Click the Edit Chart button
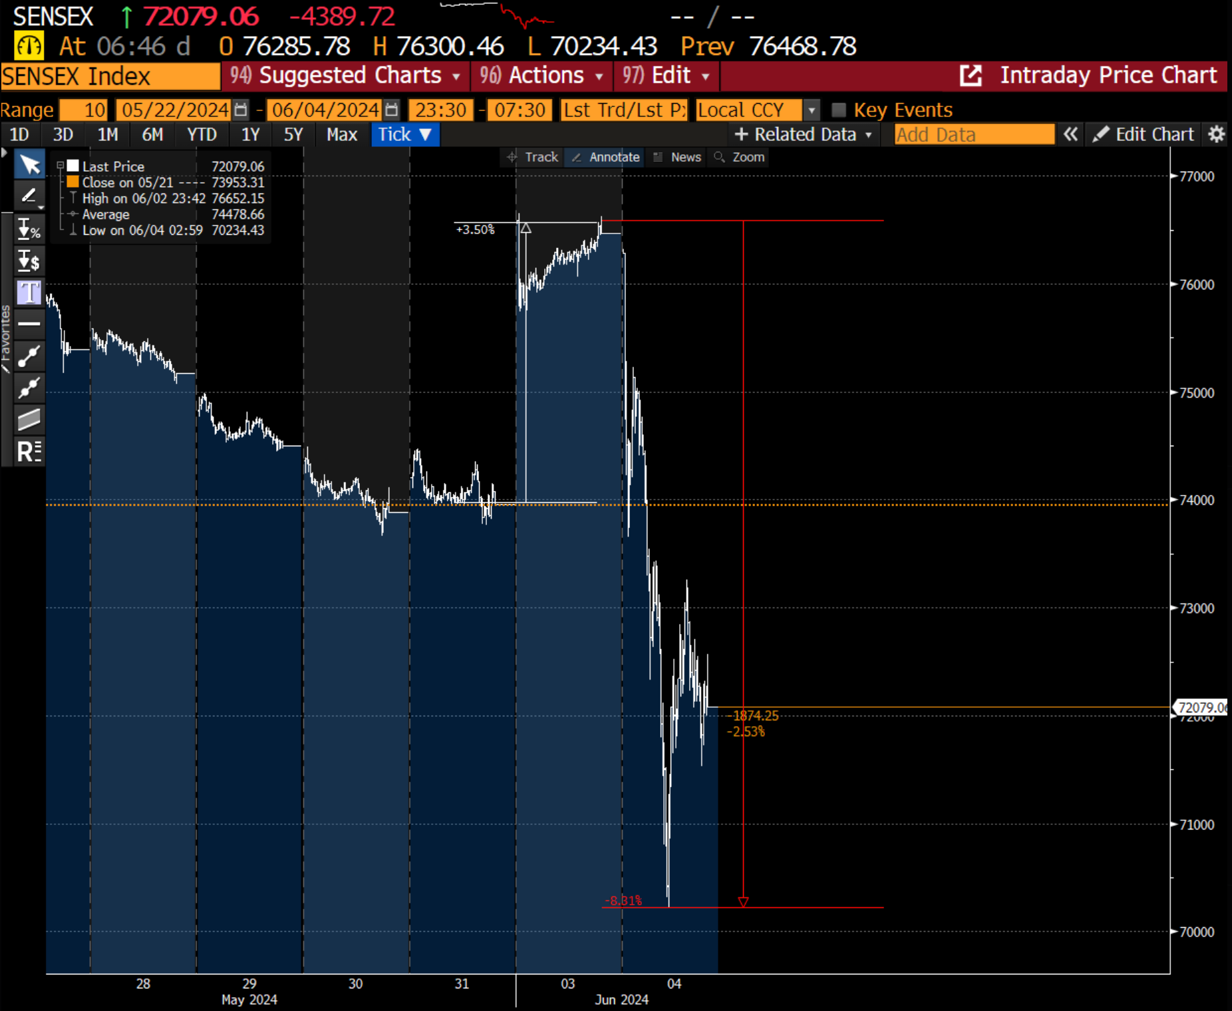The height and width of the screenshot is (1011, 1232). [x=1144, y=134]
